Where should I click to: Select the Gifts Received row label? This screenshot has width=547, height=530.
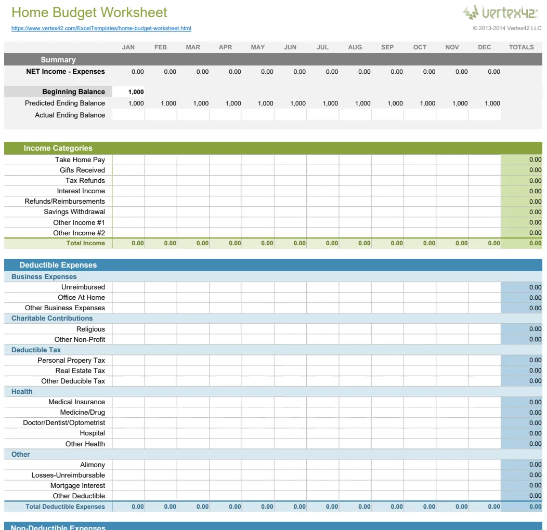pyautogui.click(x=82, y=170)
